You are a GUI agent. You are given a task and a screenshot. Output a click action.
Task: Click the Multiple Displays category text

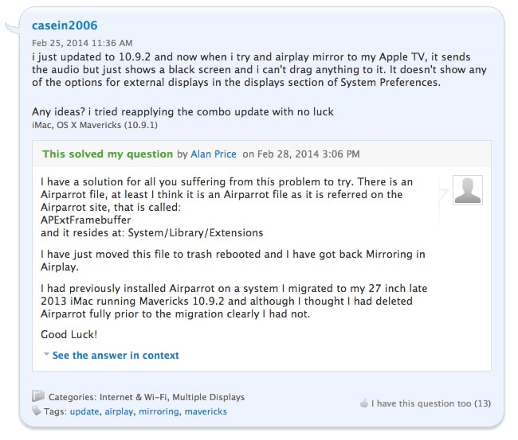209,397
